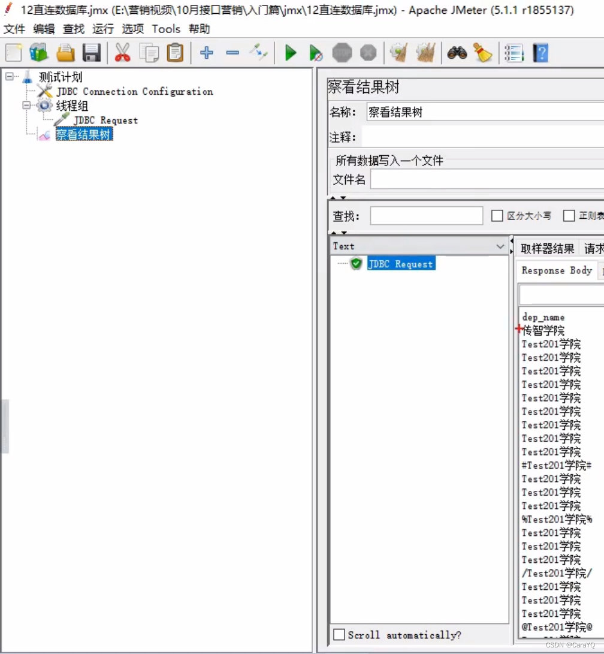Open the 文件 menu
604x654 pixels.
pyautogui.click(x=14, y=29)
